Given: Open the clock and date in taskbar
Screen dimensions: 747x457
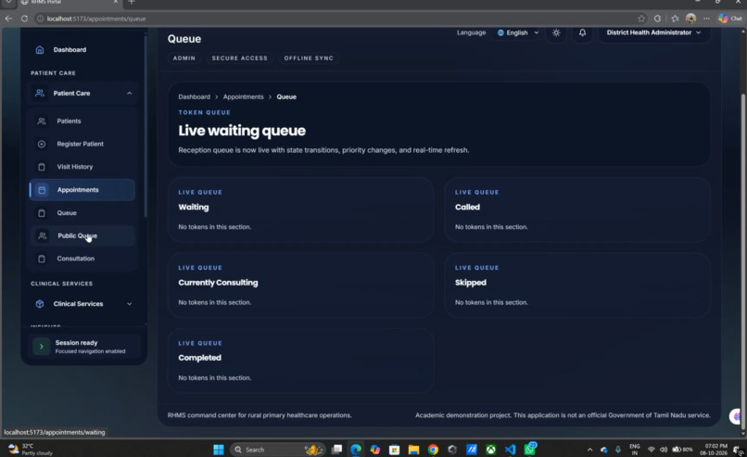Looking at the screenshot, I should tap(714, 450).
